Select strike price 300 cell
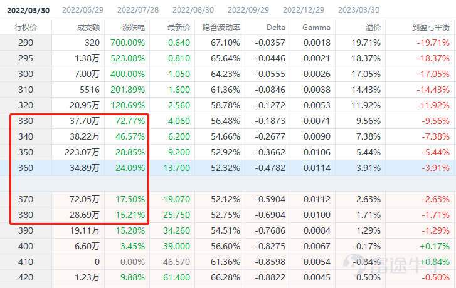456x288 pixels. 26,74
